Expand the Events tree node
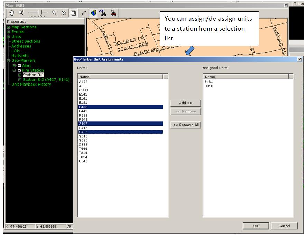Screen dimensions: 308x238 (9, 32)
